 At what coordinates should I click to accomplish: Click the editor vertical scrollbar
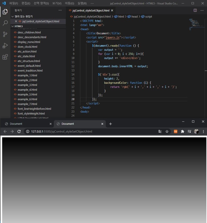coord(206,68)
